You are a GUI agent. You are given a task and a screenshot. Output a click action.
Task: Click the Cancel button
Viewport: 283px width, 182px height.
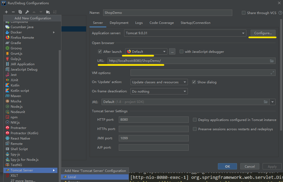(x=250, y=167)
